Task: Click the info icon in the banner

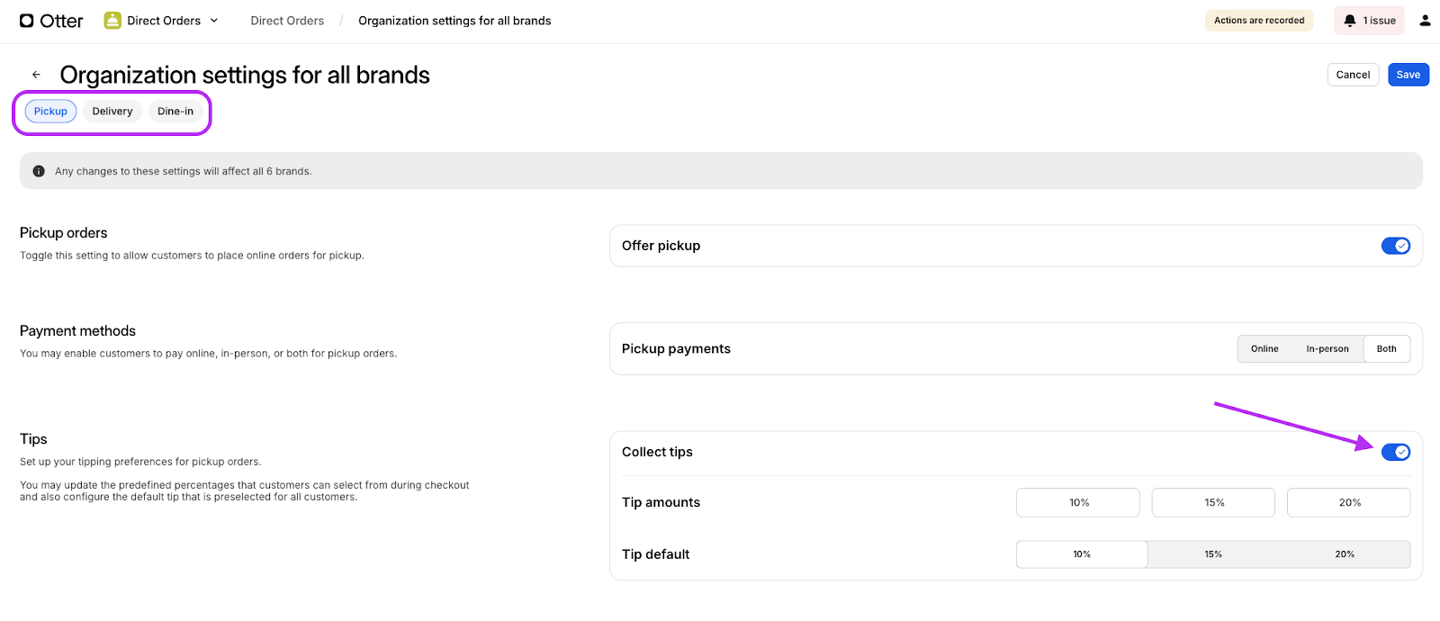Action: [39, 171]
